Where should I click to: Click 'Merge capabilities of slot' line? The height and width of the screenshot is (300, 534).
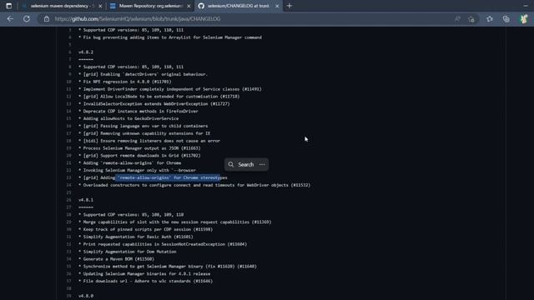click(x=174, y=222)
